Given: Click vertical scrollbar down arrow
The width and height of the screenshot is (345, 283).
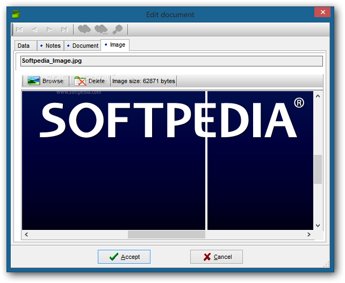Looking at the screenshot, I should click(318, 226).
